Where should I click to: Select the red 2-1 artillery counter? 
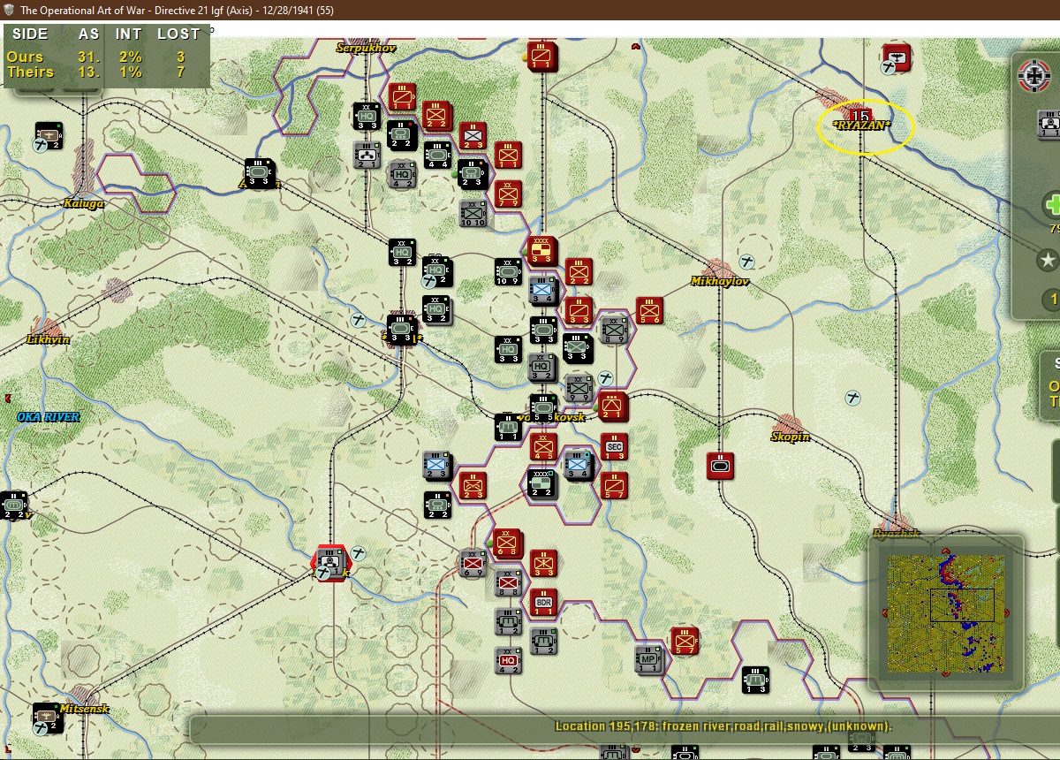[x=613, y=407]
